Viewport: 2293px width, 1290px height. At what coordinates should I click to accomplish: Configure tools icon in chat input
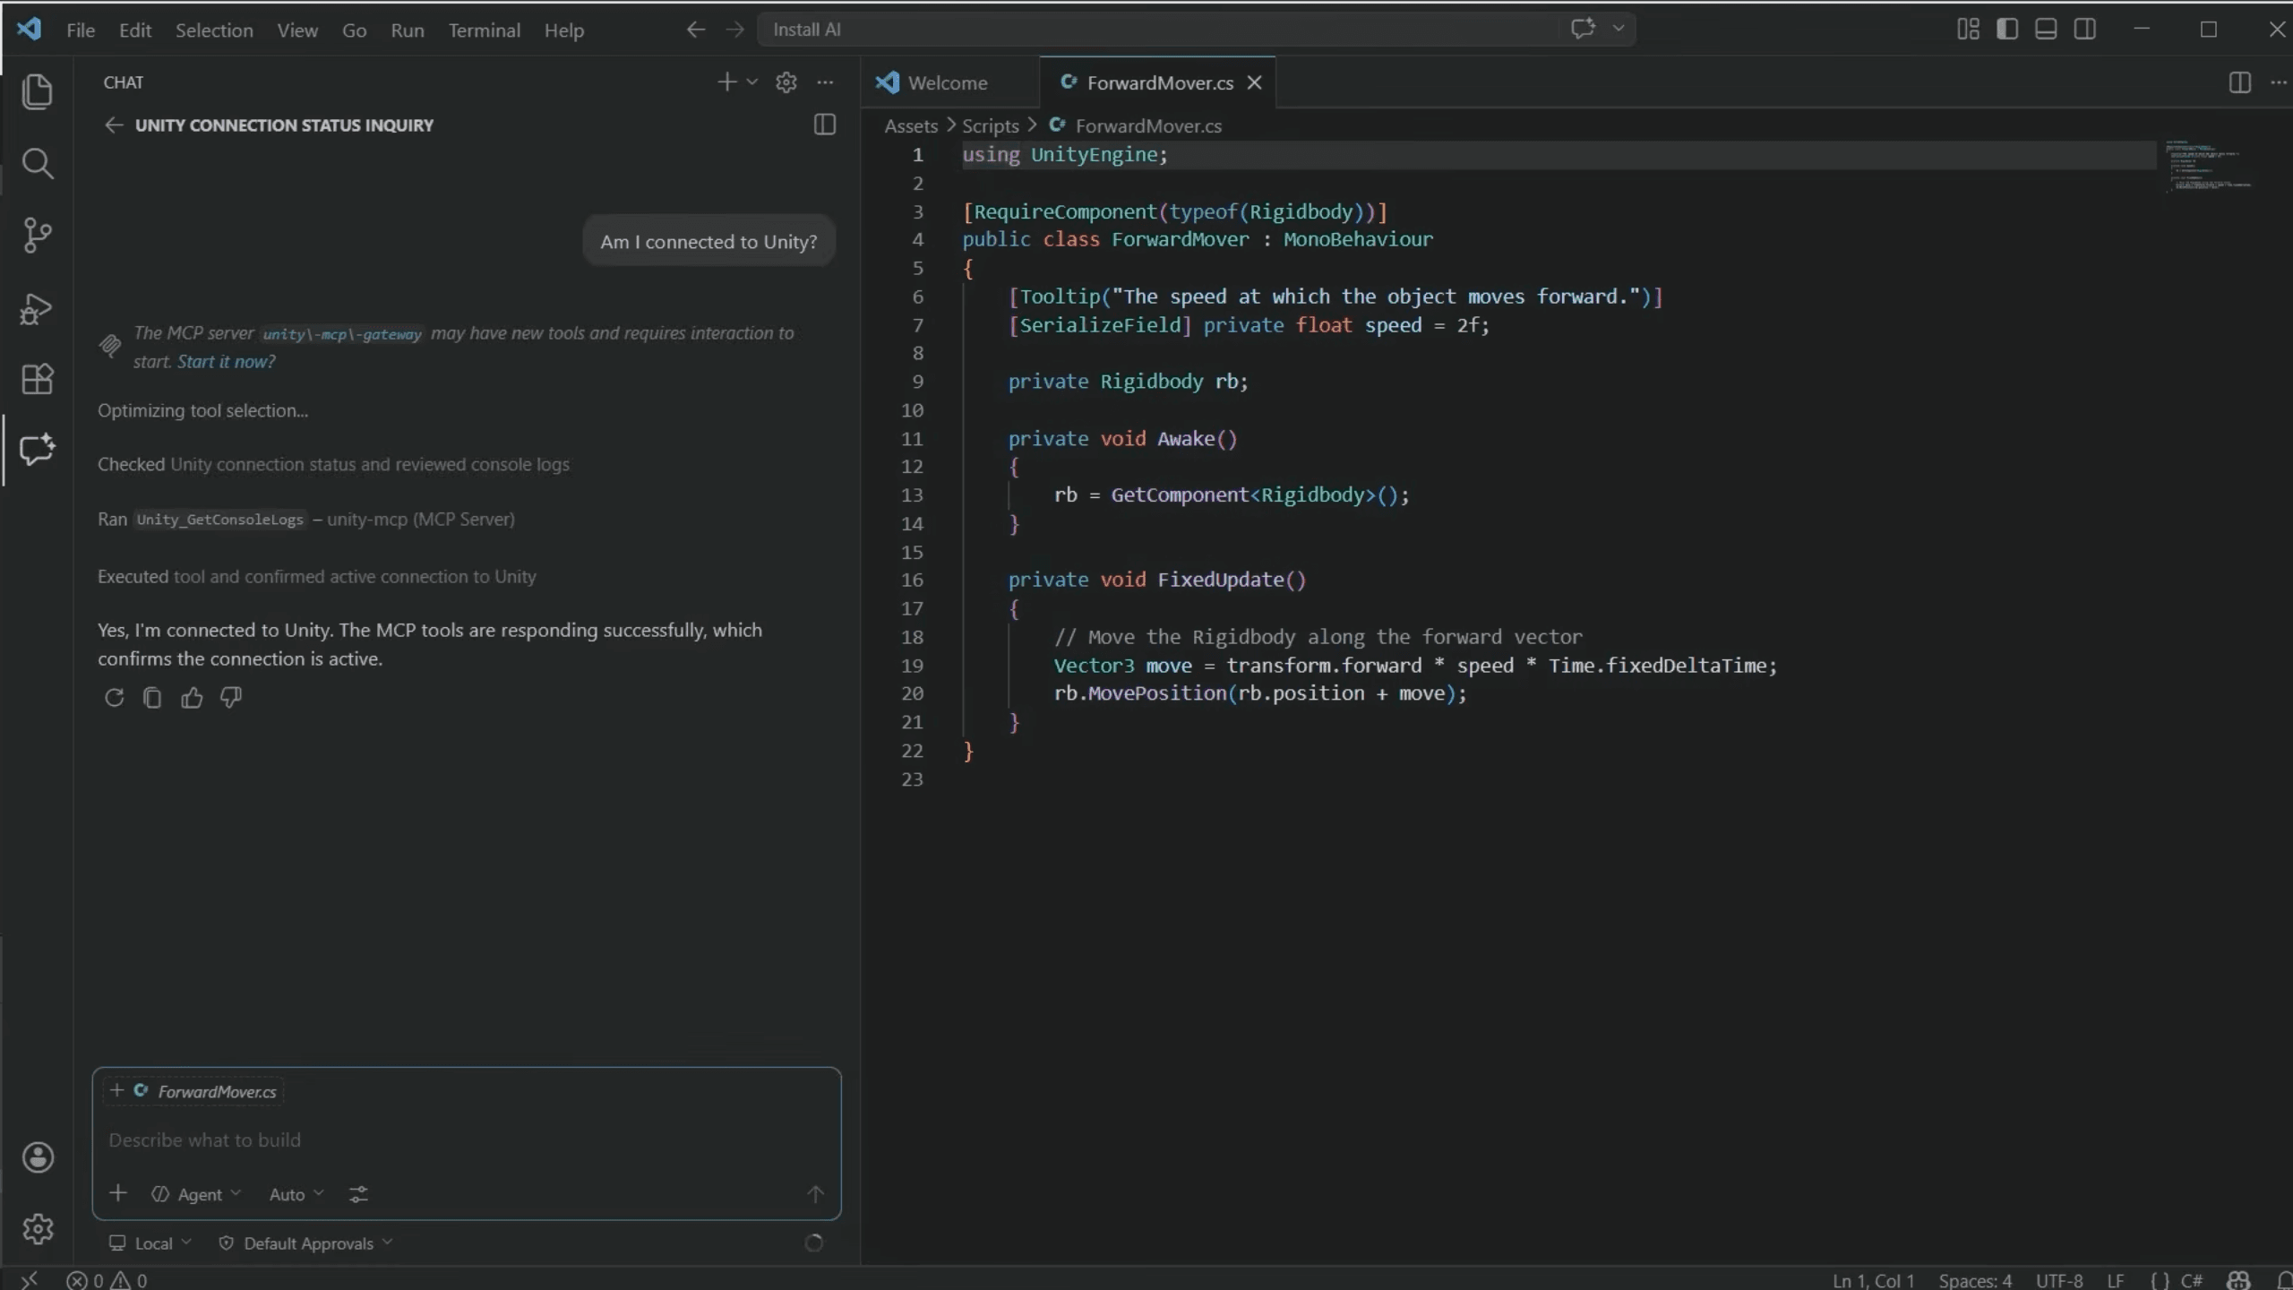(x=358, y=1194)
